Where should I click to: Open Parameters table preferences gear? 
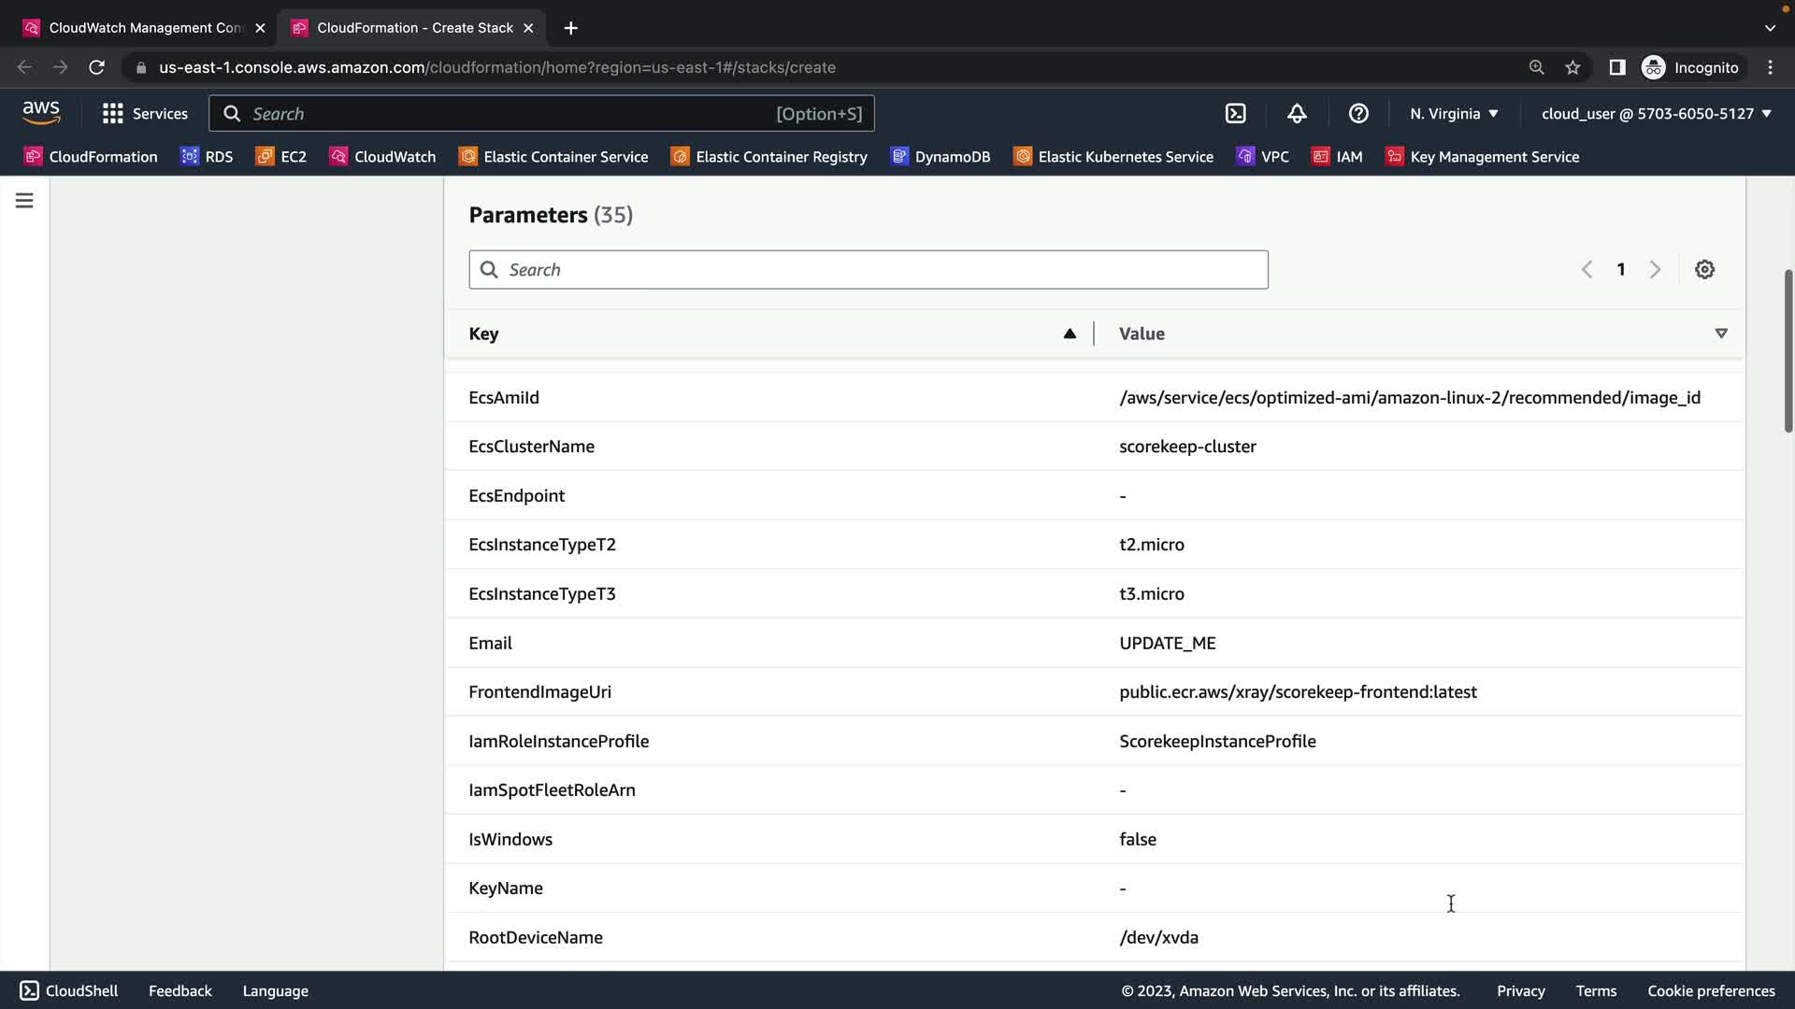pyautogui.click(x=1704, y=270)
